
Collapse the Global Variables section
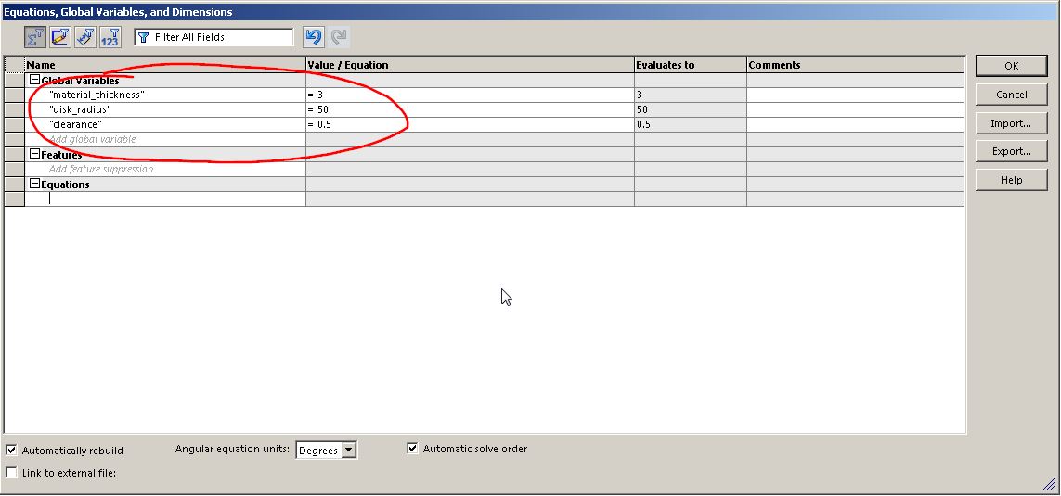coord(35,80)
